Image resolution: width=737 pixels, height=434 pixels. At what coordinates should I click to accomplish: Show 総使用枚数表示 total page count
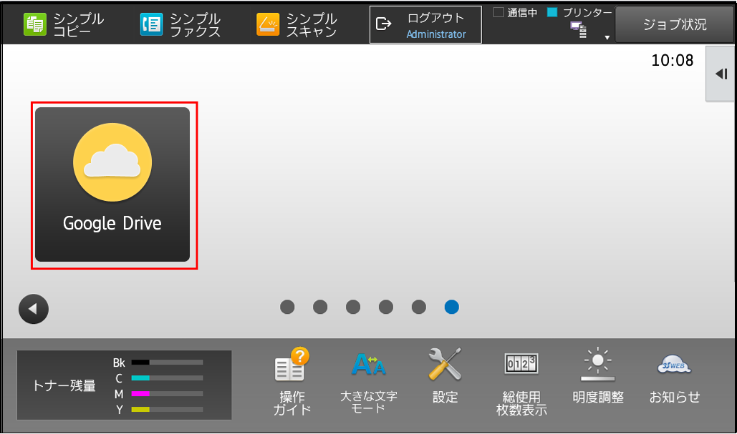coord(521,384)
